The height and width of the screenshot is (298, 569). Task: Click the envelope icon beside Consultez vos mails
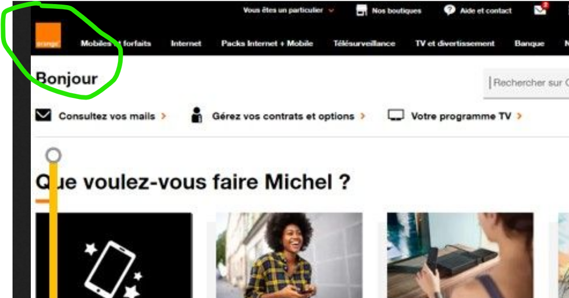(43, 115)
